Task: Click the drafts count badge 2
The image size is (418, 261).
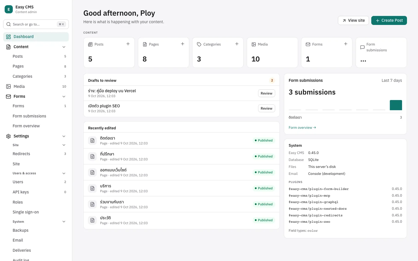Action: (272, 81)
